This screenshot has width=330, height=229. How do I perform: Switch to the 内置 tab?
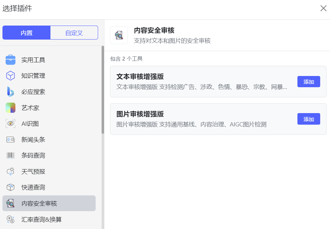coord(27,33)
